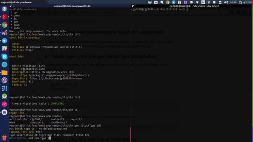Open the clock showing 00:40
The image size is (253, 142).
click(x=233, y=2)
